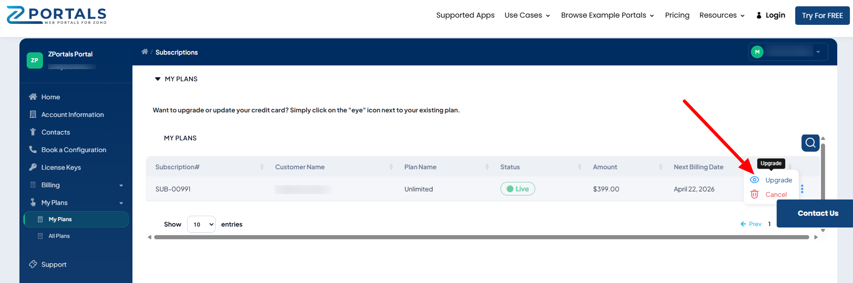Open the three-dot row actions menu
The width and height of the screenshot is (853, 283).
[x=802, y=189]
